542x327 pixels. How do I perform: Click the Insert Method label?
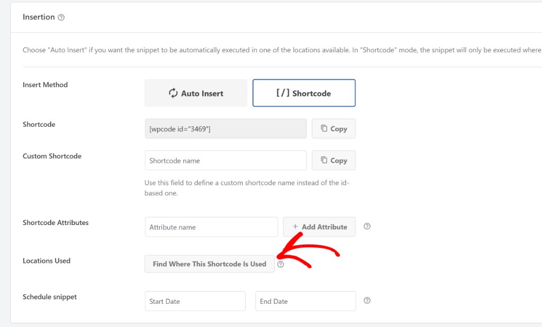46,85
